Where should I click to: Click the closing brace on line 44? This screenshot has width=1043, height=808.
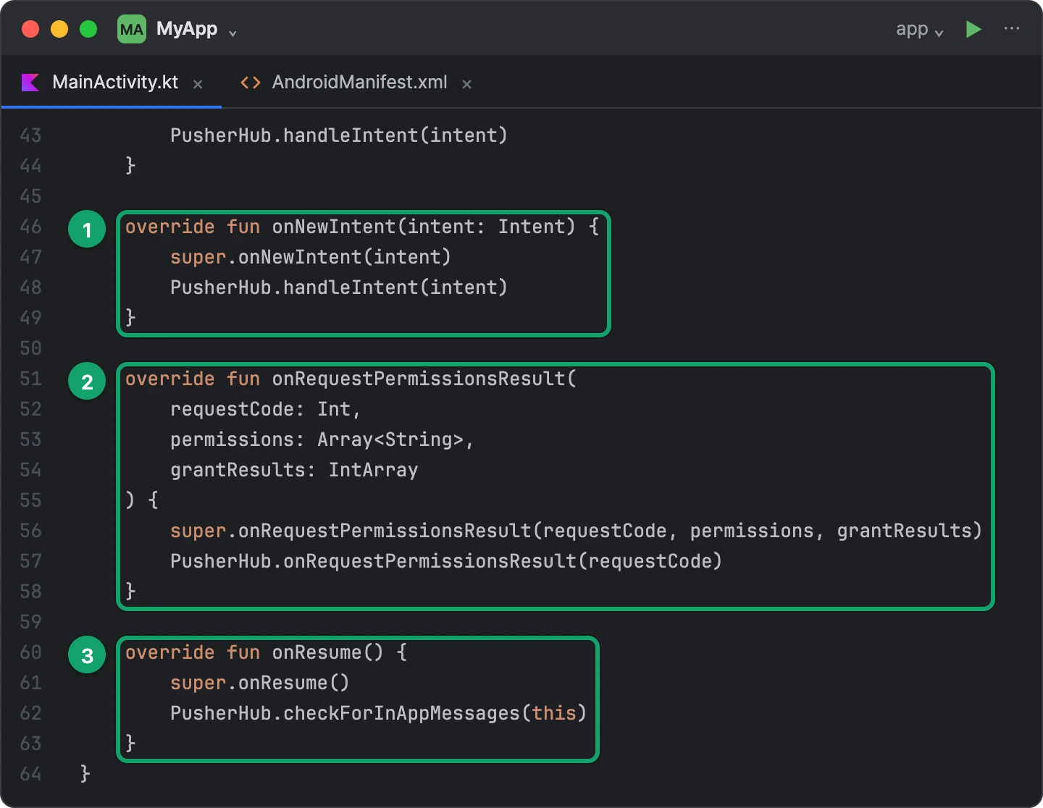pos(130,166)
